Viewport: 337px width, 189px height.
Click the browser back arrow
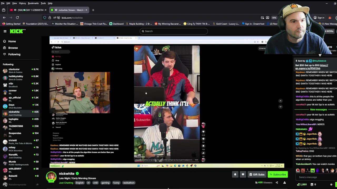click(x=4, y=18)
